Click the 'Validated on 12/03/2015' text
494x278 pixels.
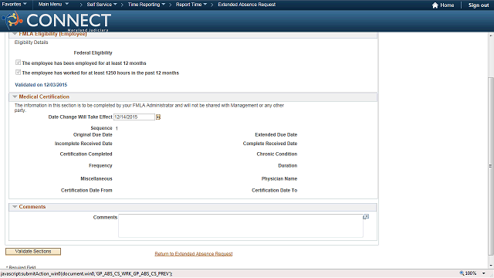41,85
